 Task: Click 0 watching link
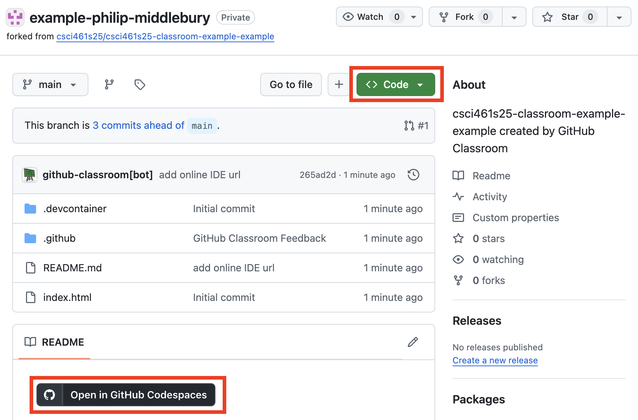[x=498, y=259]
